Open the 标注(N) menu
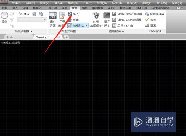186x136 pixels. (117, 3)
